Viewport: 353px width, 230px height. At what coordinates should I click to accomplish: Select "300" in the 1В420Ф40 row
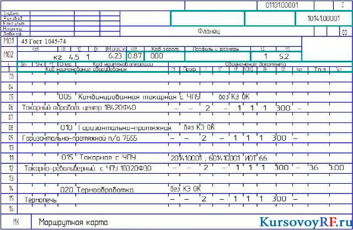pos(283,108)
